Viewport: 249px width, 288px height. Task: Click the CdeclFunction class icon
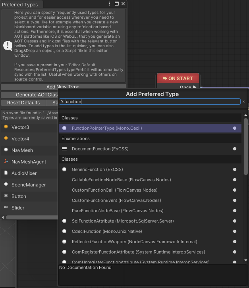tap(64, 231)
